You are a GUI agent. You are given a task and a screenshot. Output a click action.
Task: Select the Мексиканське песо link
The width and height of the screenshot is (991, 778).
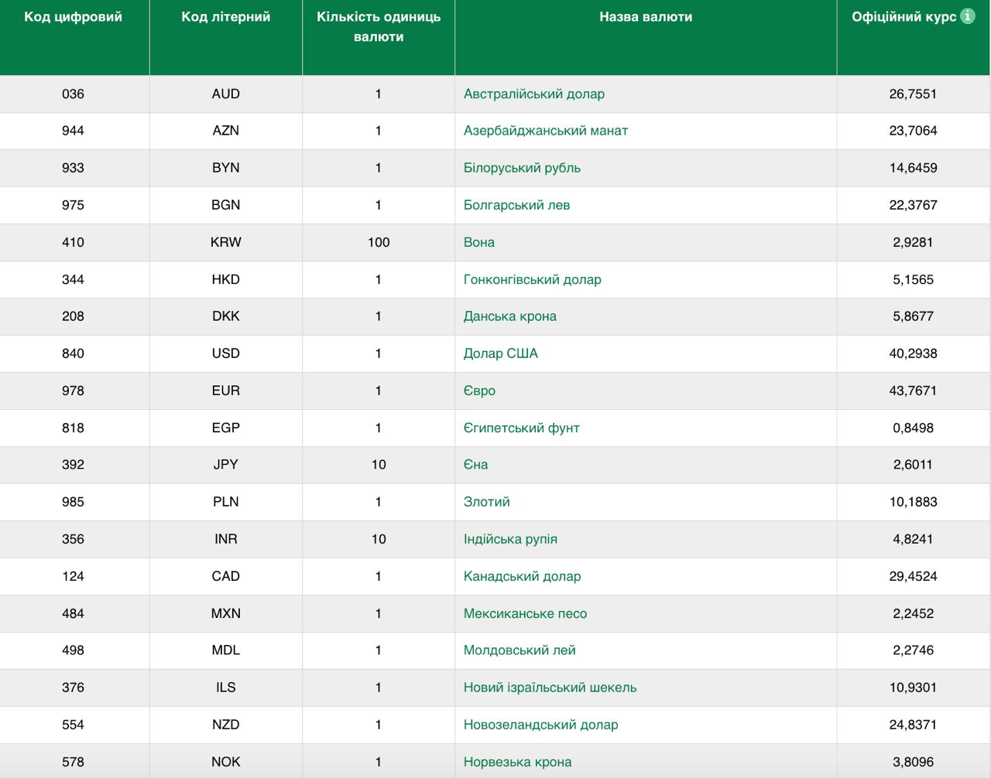pos(525,613)
